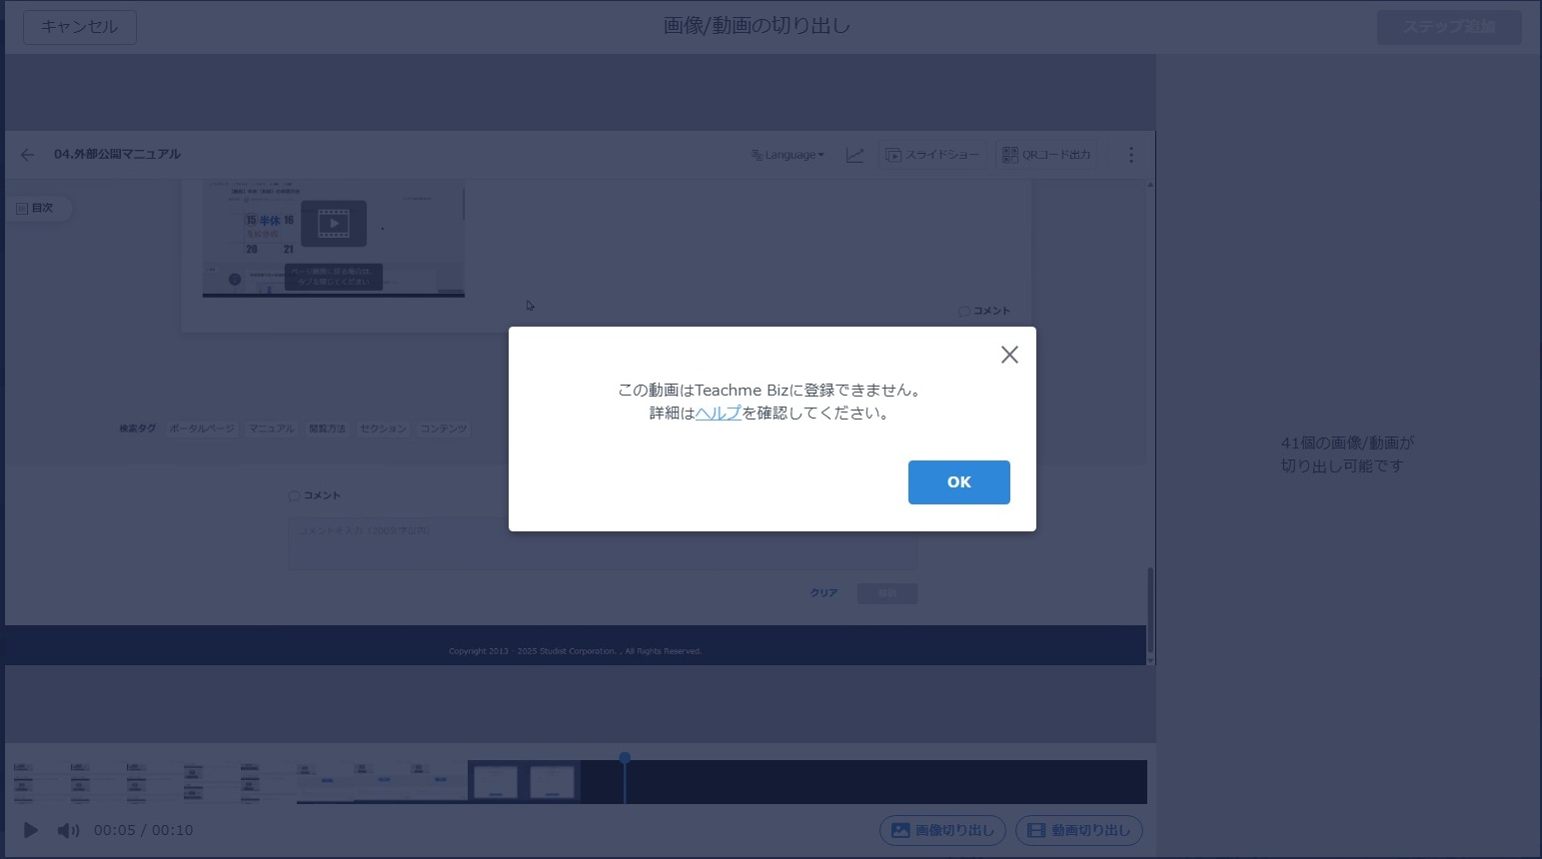Click the blue playhead marker on the timeline
1542x859 pixels.
click(626, 759)
